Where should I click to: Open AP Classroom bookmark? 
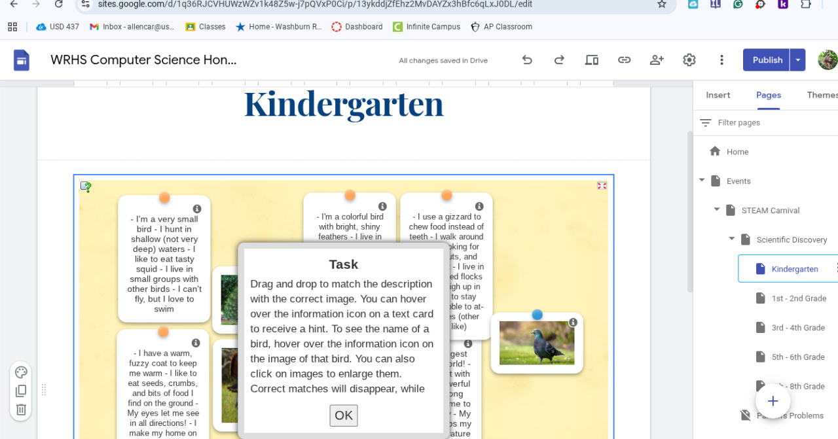(x=501, y=27)
